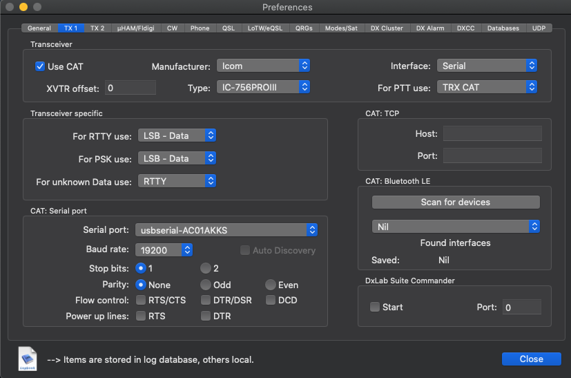Screen dimensions: 571x378
Task: Check the DxLab Commander Start box
Action: pyautogui.click(x=375, y=307)
